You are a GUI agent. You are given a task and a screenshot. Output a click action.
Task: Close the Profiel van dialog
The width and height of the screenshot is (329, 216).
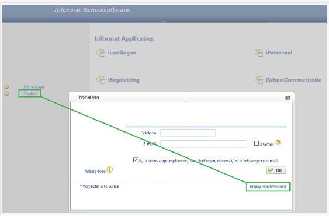(x=288, y=98)
